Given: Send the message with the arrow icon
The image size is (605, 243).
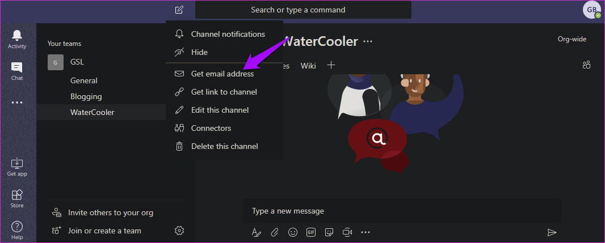Looking at the screenshot, I should [552, 232].
